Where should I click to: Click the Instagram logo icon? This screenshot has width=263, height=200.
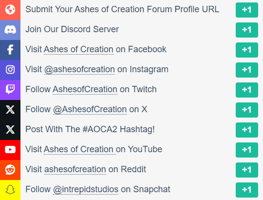pyautogui.click(x=10, y=70)
